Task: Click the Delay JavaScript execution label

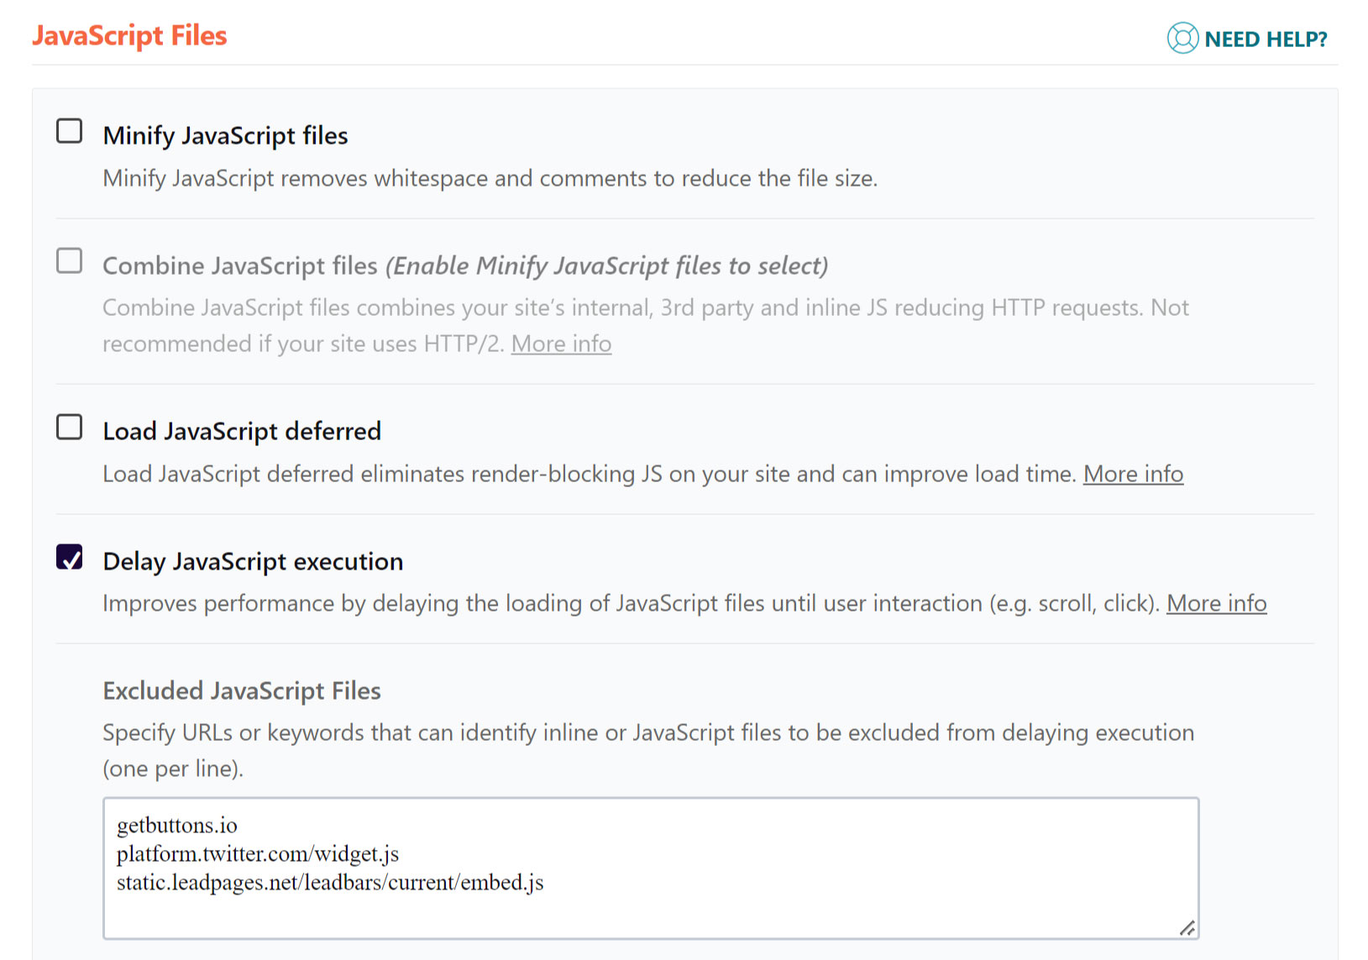Action: 252,561
